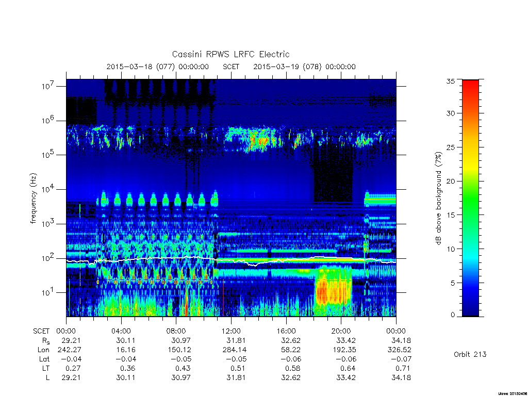
Task: Click the time axis label "08:00"
Action: pos(176,331)
